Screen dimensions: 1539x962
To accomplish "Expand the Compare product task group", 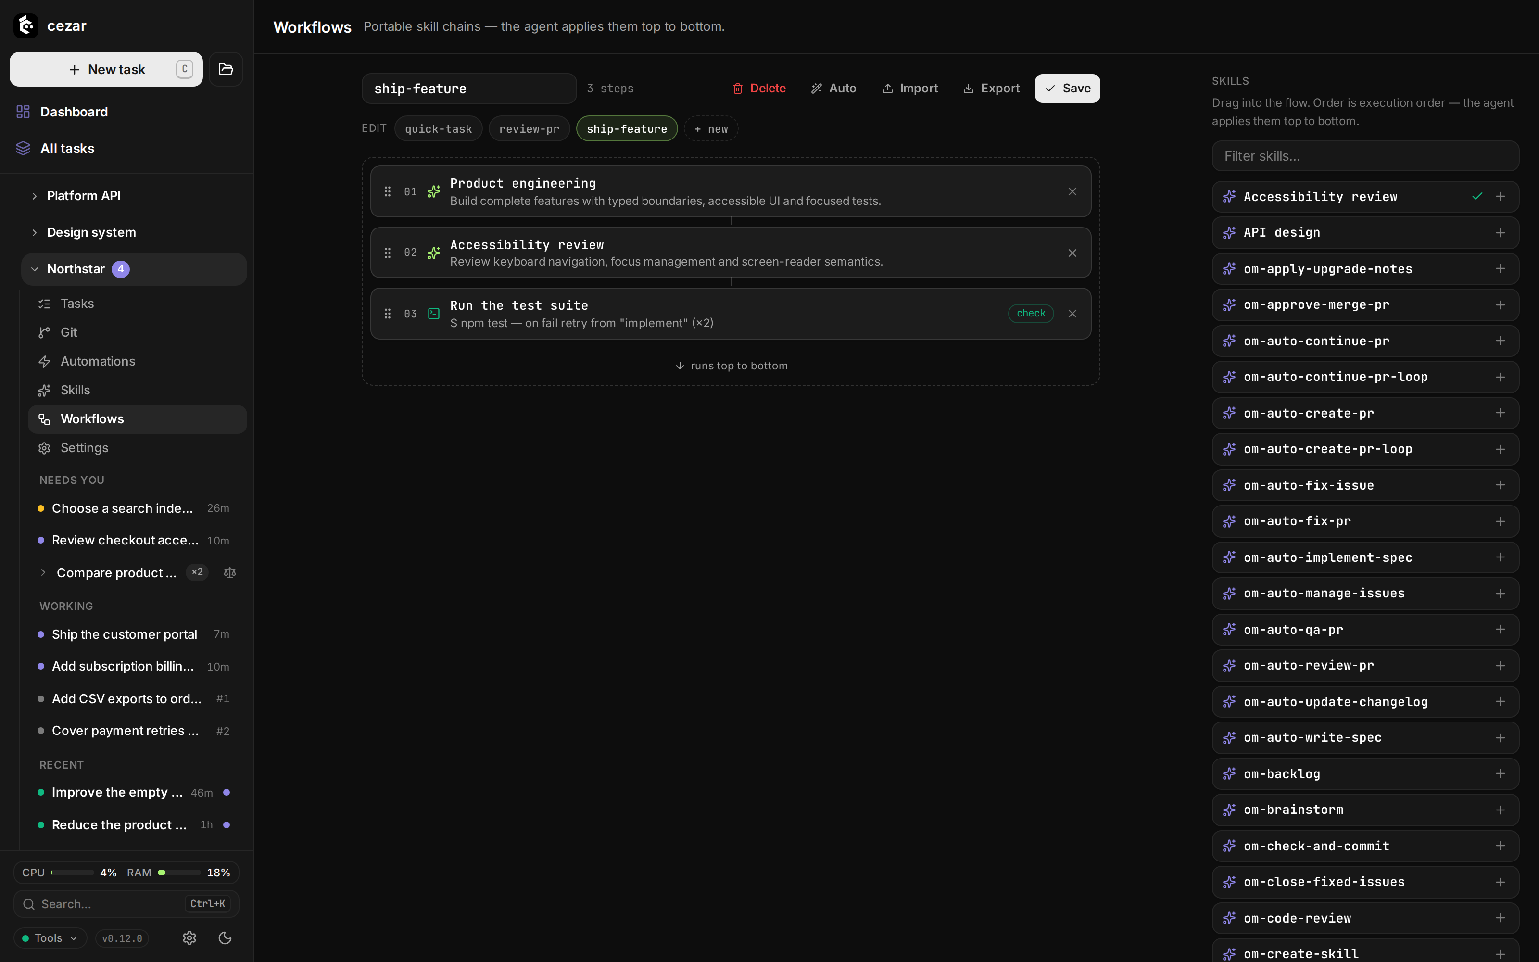I will [43, 572].
